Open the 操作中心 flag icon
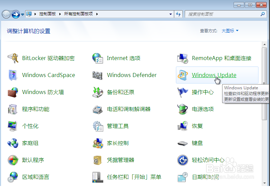Screen dimensions: 270x188 182,92
